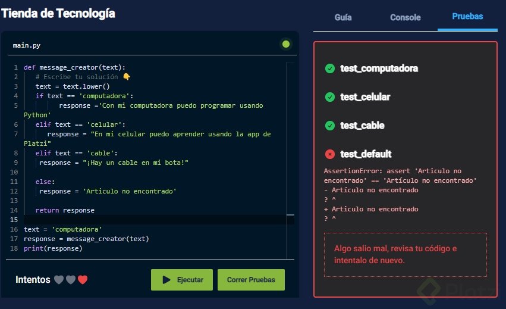Open the Guía tab
Image resolution: width=506 pixels, height=309 pixels.
(x=343, y=17)
